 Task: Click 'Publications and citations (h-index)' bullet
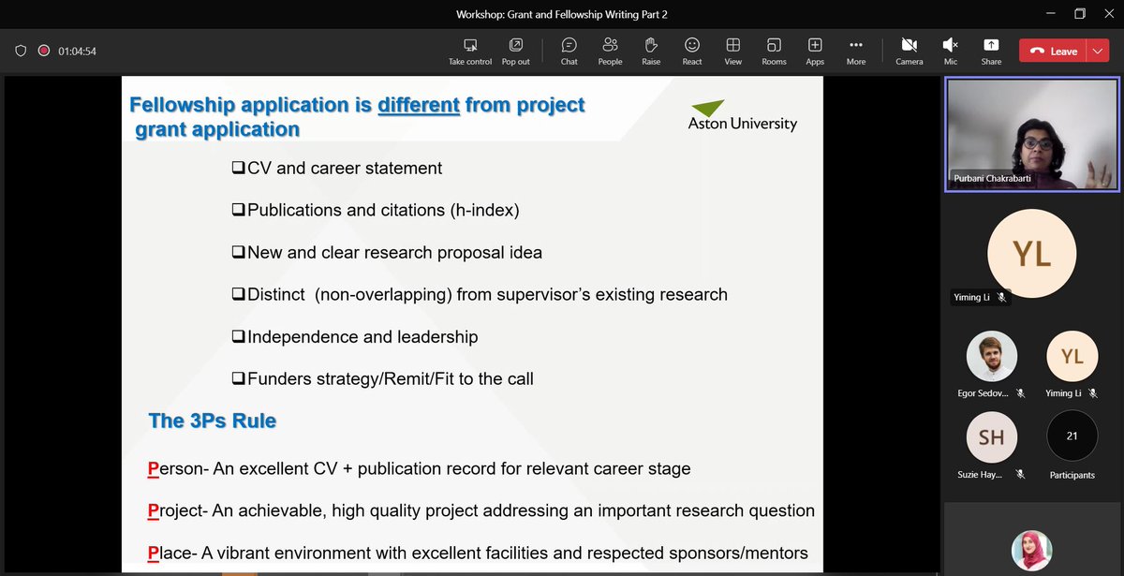(376, 211)
